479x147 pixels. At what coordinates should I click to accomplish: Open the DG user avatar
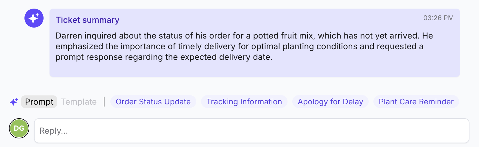(19, 128)
